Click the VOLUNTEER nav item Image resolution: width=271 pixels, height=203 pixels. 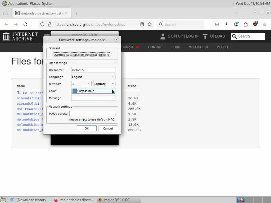tap(198, 47)
